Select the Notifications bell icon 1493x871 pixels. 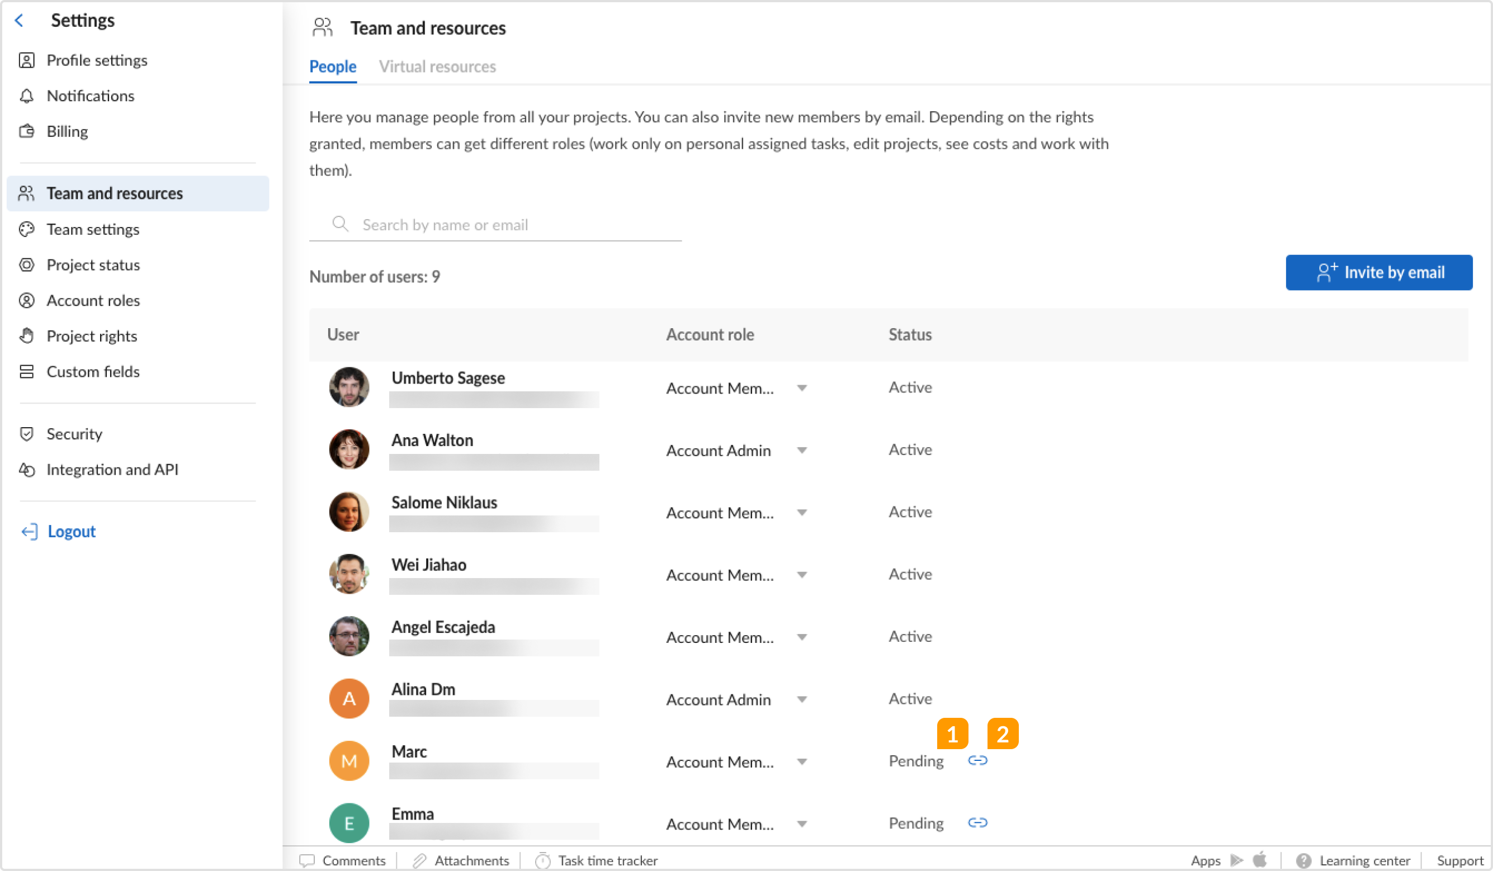[27, 96]
